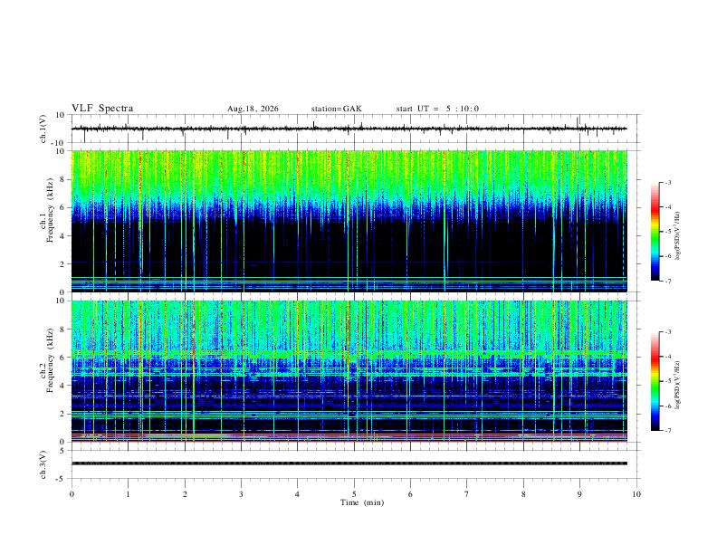The width and height of the screenshot is (717, 554).
Task: Click the start UT time label
Action: [437, 109]
